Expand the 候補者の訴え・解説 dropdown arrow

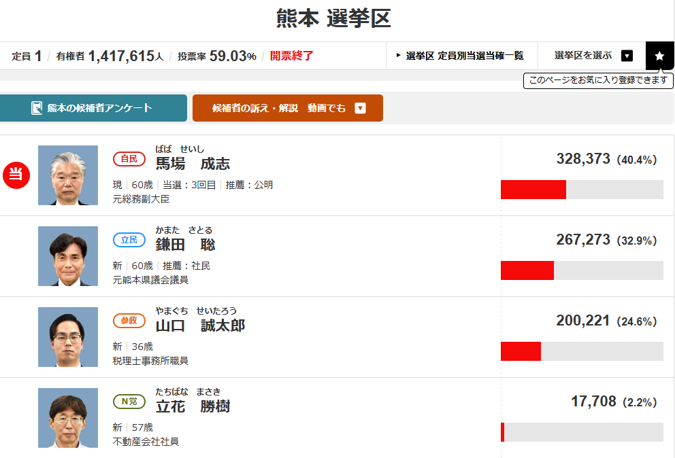point(361,108)
